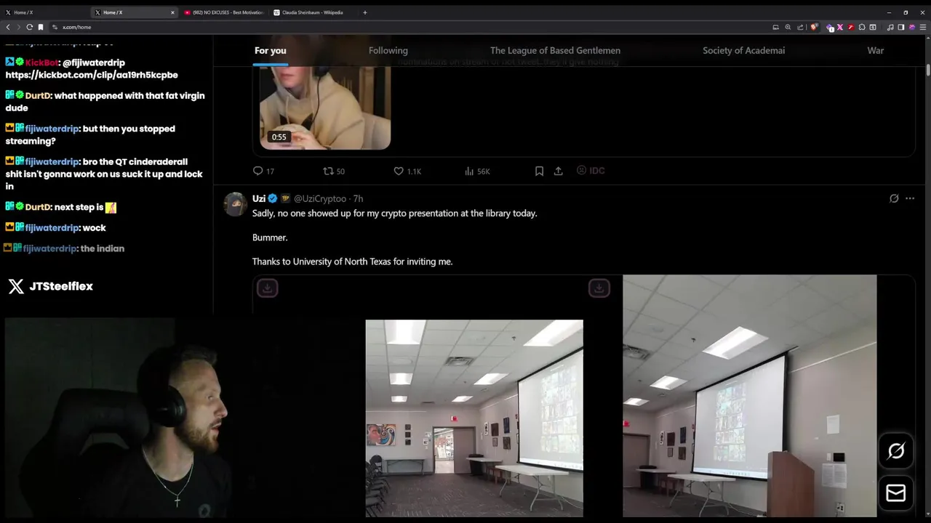Reply to post with 17 comments
931x523 pixels.
263,171
